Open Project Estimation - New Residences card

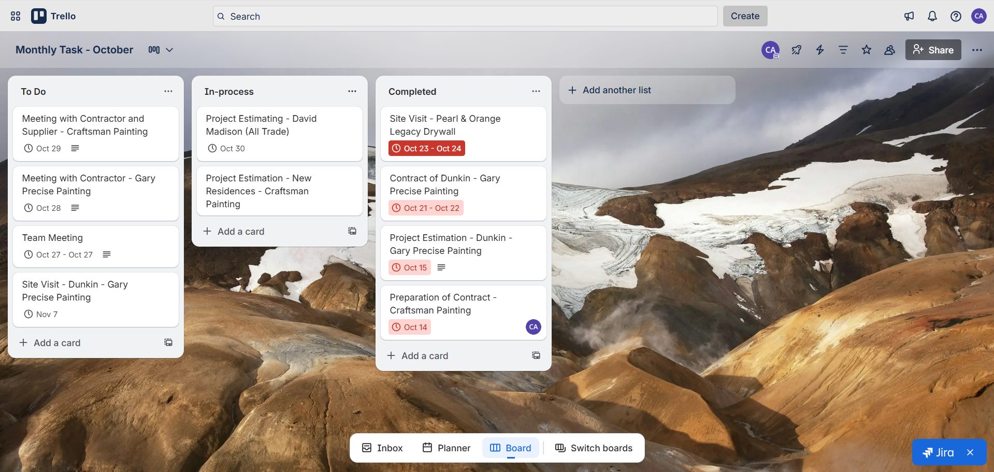(280, 191)
